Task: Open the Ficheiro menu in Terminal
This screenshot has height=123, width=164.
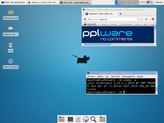Action: tap(91, 77)
